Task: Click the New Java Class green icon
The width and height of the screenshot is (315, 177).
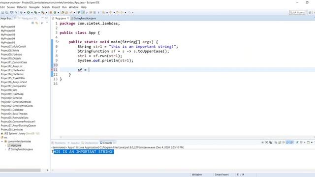Action: point(55,12)
